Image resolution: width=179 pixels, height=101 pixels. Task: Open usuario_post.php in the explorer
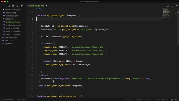(13, 31)
